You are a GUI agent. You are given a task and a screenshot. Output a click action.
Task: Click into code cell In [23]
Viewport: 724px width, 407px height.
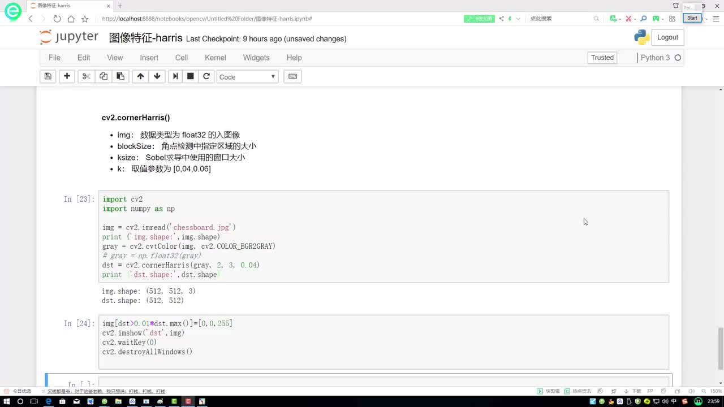383,236
